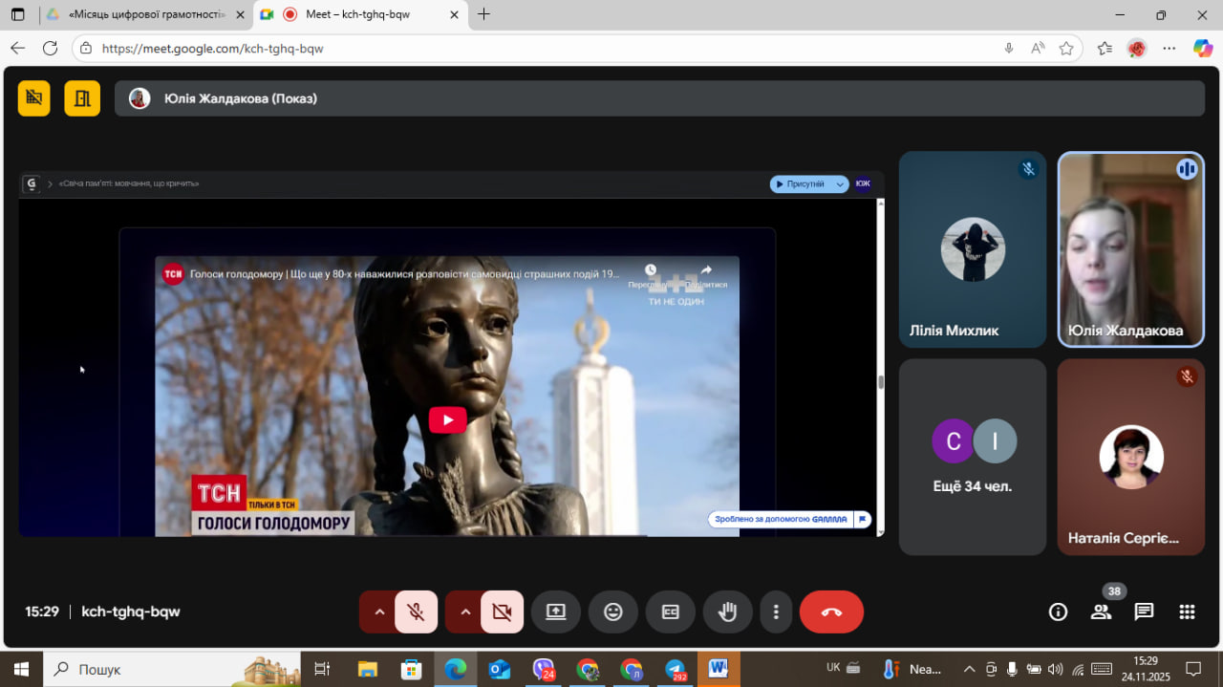Click the Ещё 34 чел. participants tile
Viewport: 1223px width, 687px height.
973,457
